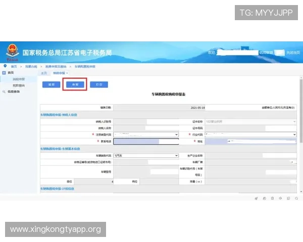Switch to the 纳税申报 tab
303x242 pixels.
pos(59,73)
